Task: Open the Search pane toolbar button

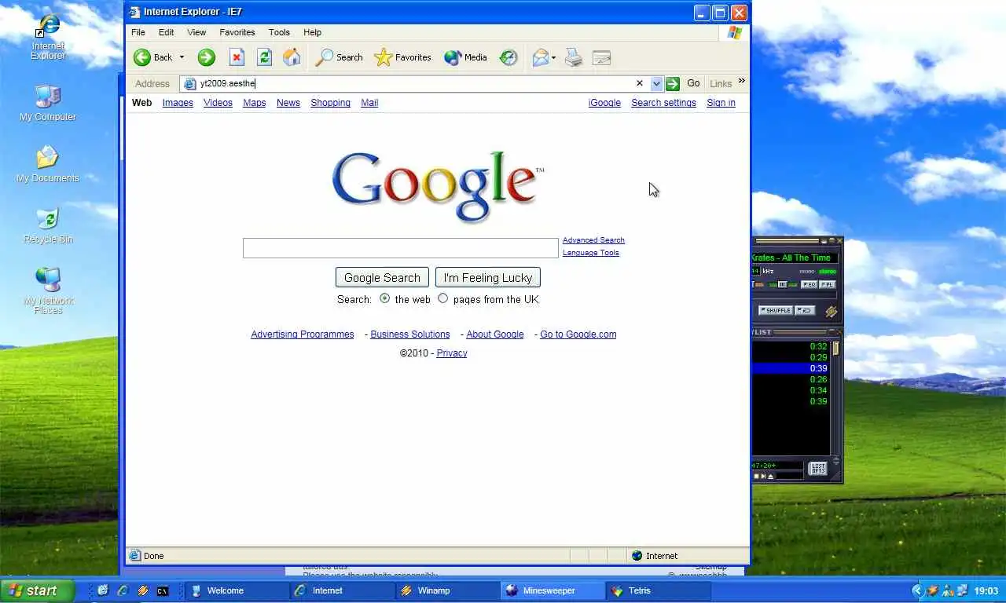Action: 340,57
